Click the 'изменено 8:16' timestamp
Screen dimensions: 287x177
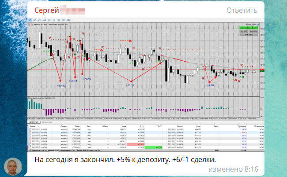[234, 170]
